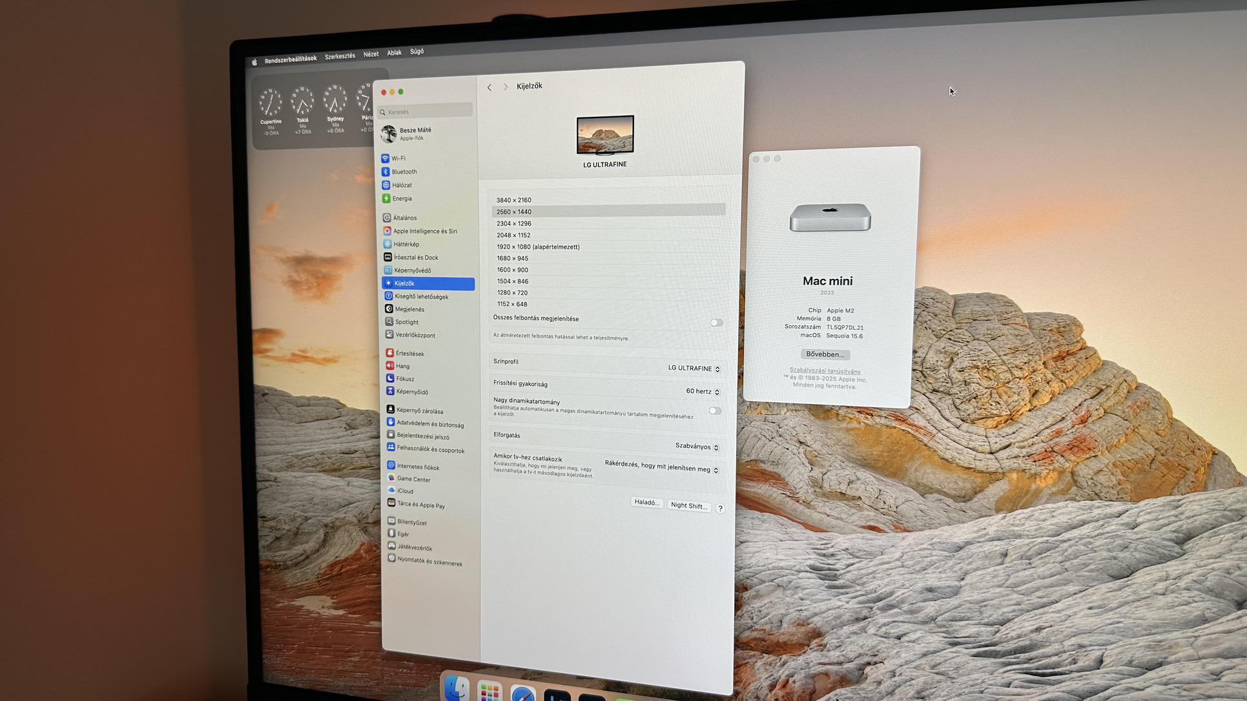Open Spotlight settings in sidebar
This screenshot has height=701, width=1247.
pyautogui.click(x=406, y=322)
